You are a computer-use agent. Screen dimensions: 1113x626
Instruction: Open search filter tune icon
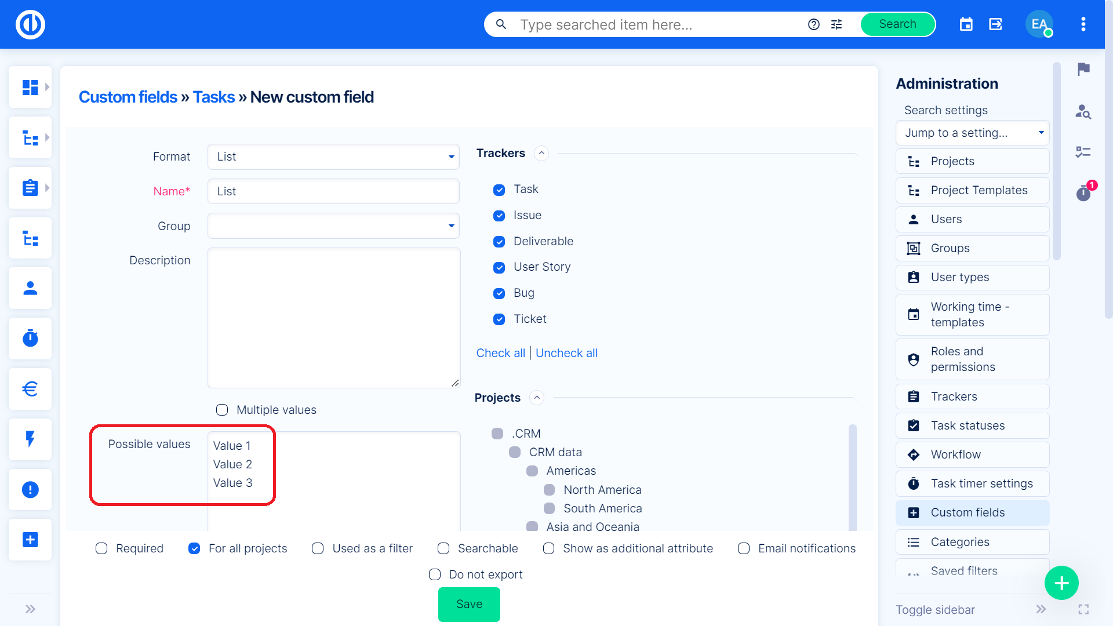[836, 24]
